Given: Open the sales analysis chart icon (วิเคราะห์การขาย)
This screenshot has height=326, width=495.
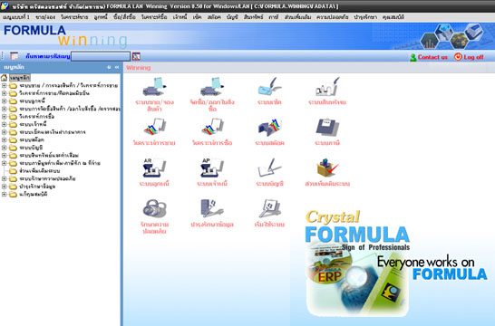Looking at the screenshot, I should pos(154,127).
